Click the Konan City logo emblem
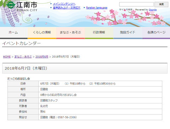170x129 pixels. coord(11,5)
